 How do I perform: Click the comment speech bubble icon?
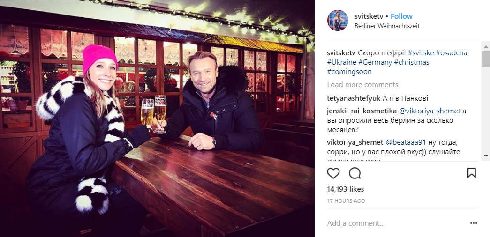(x=354, y=173)
